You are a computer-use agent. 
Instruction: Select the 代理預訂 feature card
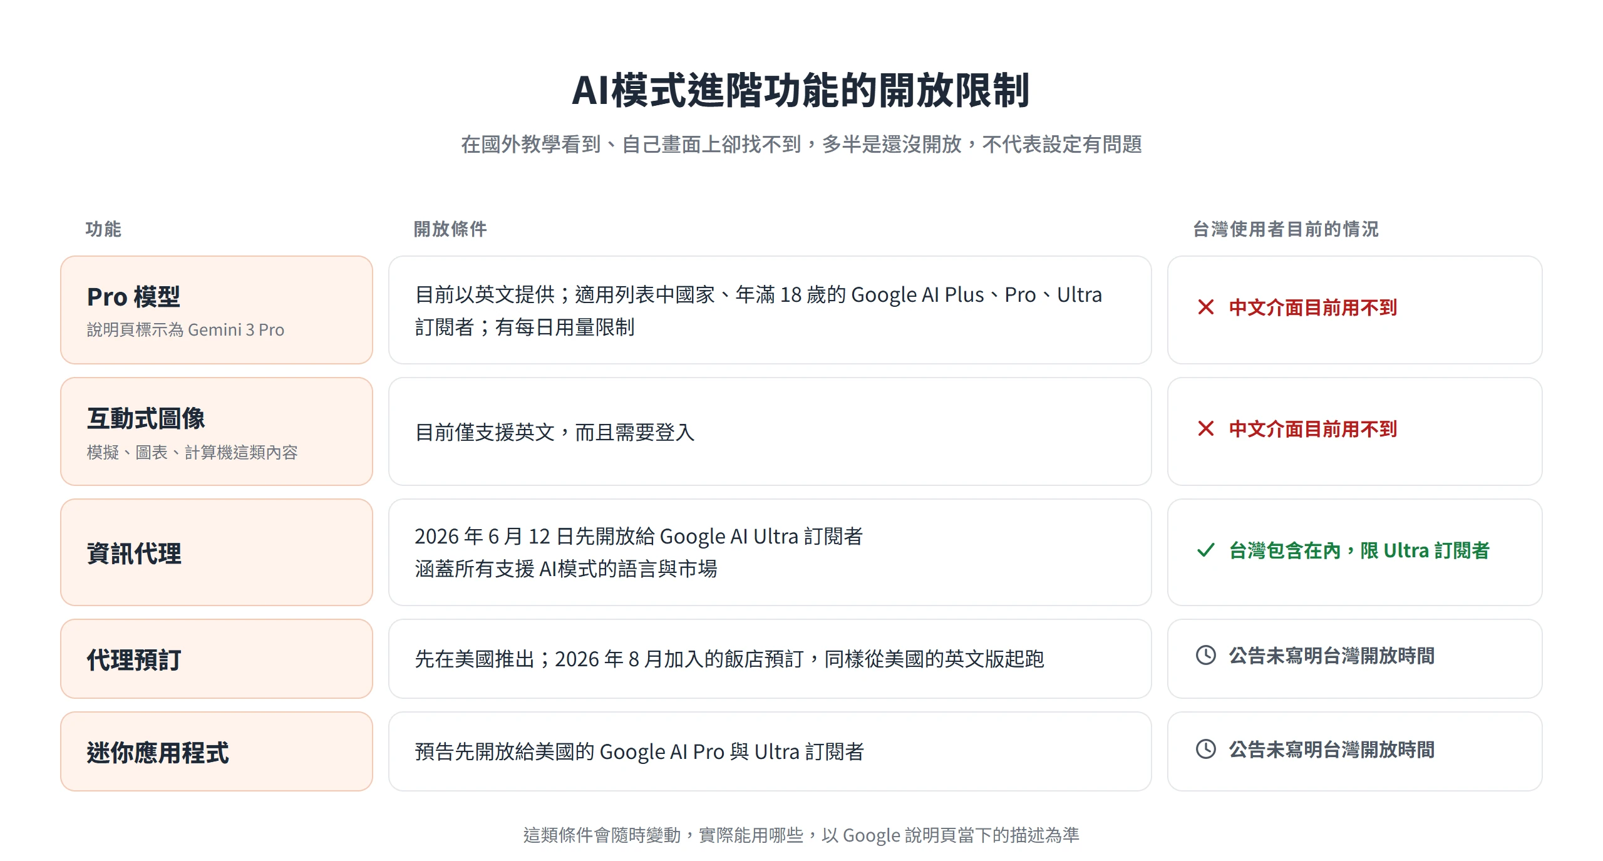[217, 659]
